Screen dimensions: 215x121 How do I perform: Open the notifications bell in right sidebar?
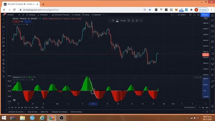pyautogui.click(x=212, y=75)
